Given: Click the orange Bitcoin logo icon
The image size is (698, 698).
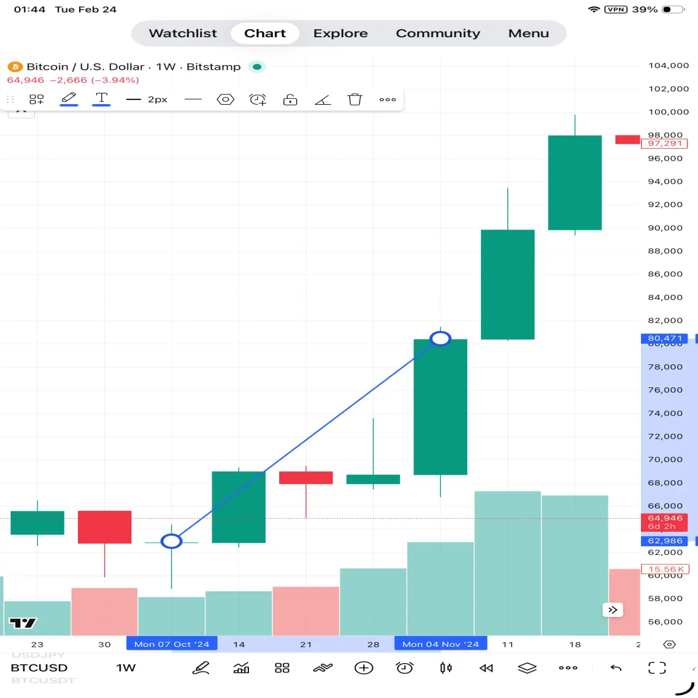Looking at the screenshot, I should coord(15,67).
